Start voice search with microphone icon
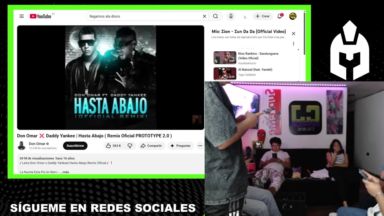 click(x=231, y=16)
